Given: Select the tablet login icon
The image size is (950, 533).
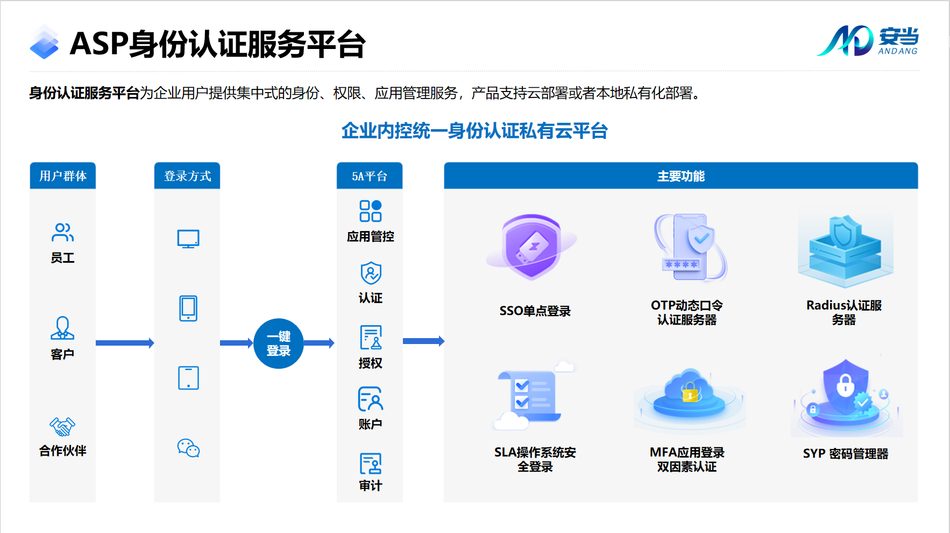Looking at the screenshot, I should 188,378.
